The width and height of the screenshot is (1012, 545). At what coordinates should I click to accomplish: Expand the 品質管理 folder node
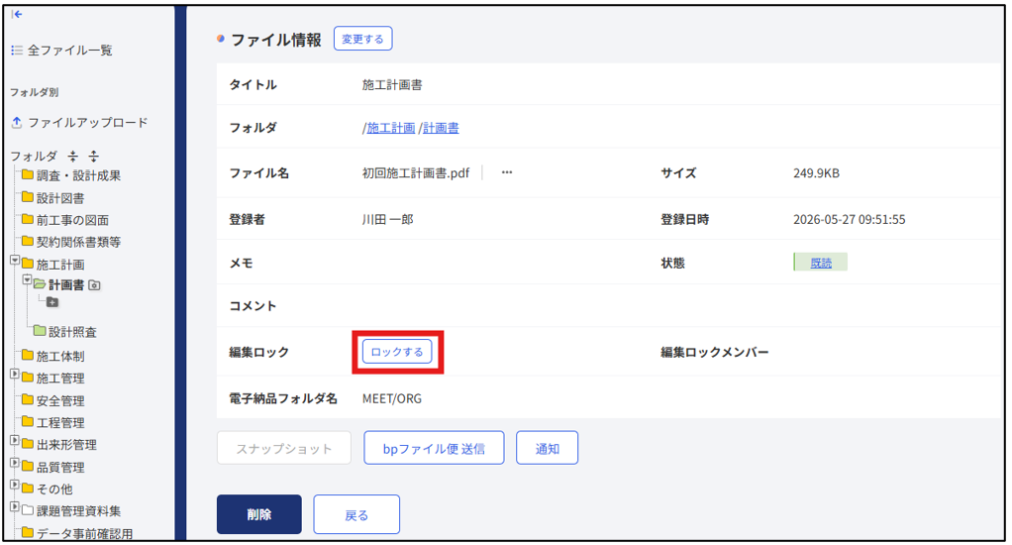pos(15,463)
